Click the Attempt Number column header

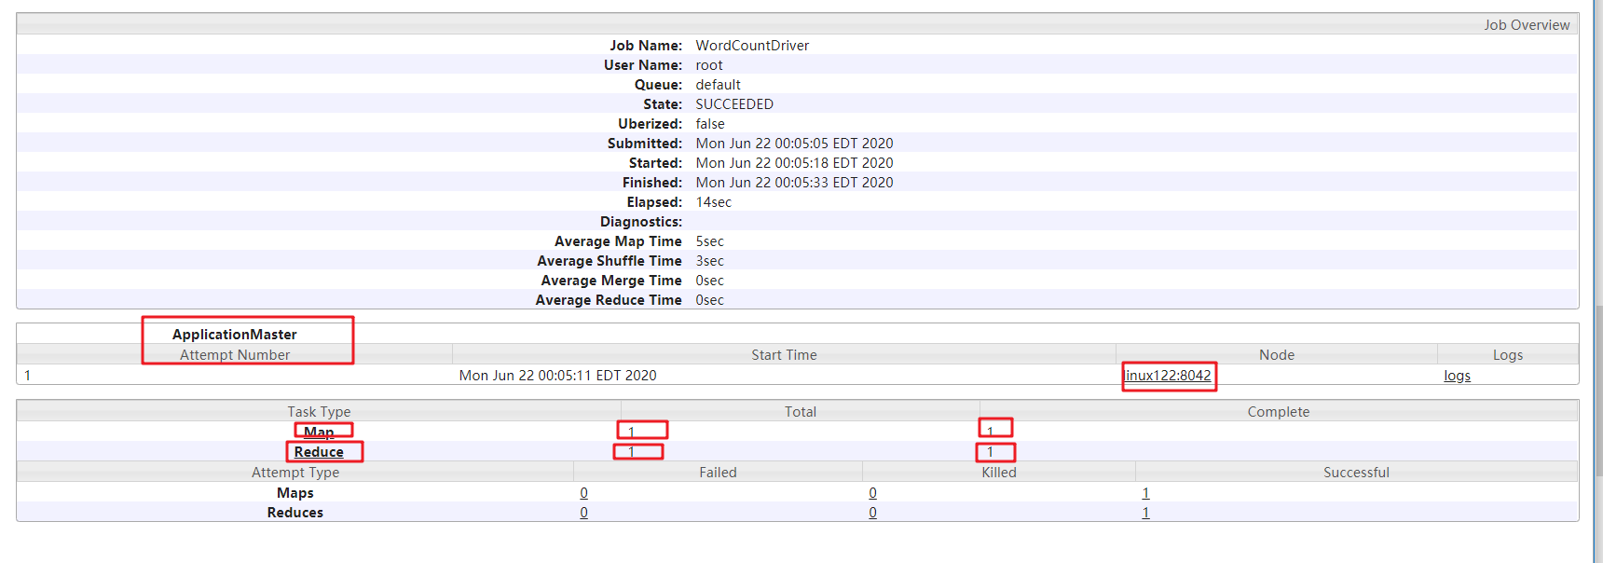tap(235, 355)
